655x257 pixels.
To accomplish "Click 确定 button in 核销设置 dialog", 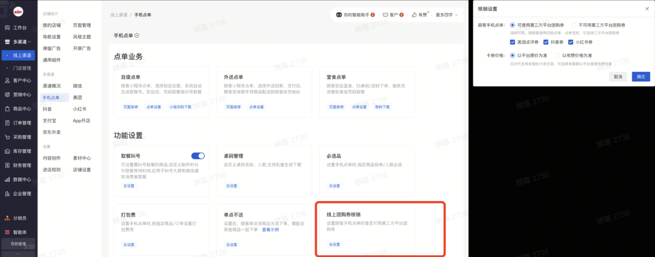I will [641, 77].
